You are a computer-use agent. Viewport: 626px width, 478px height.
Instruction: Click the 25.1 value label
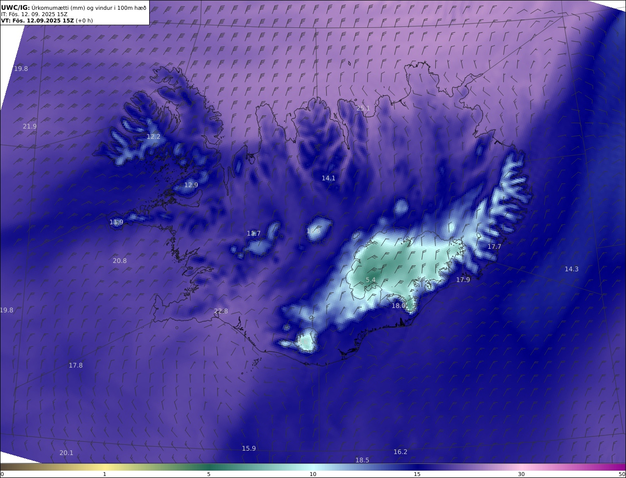pyautogui.click(x=363, y=108)
